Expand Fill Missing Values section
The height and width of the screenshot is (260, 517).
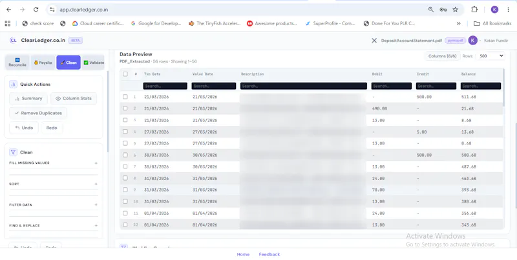coord(54,163)
